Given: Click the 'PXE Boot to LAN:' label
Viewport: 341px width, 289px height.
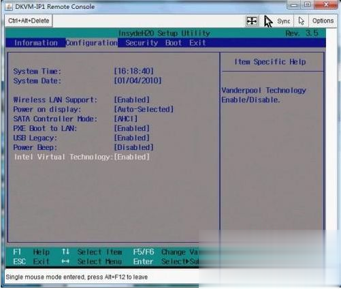Looking at the screenshot, I should click(x=45, y=128).
